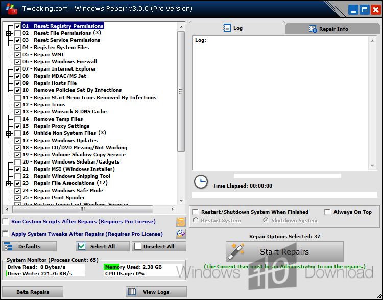Open the View Logs button
The image size is (383, 300).
click(156, 292)
